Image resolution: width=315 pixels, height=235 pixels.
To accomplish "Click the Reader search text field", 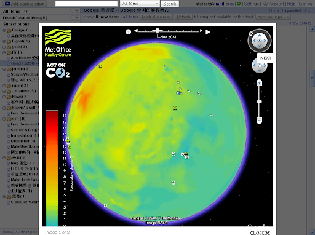I will click(86, 4).
